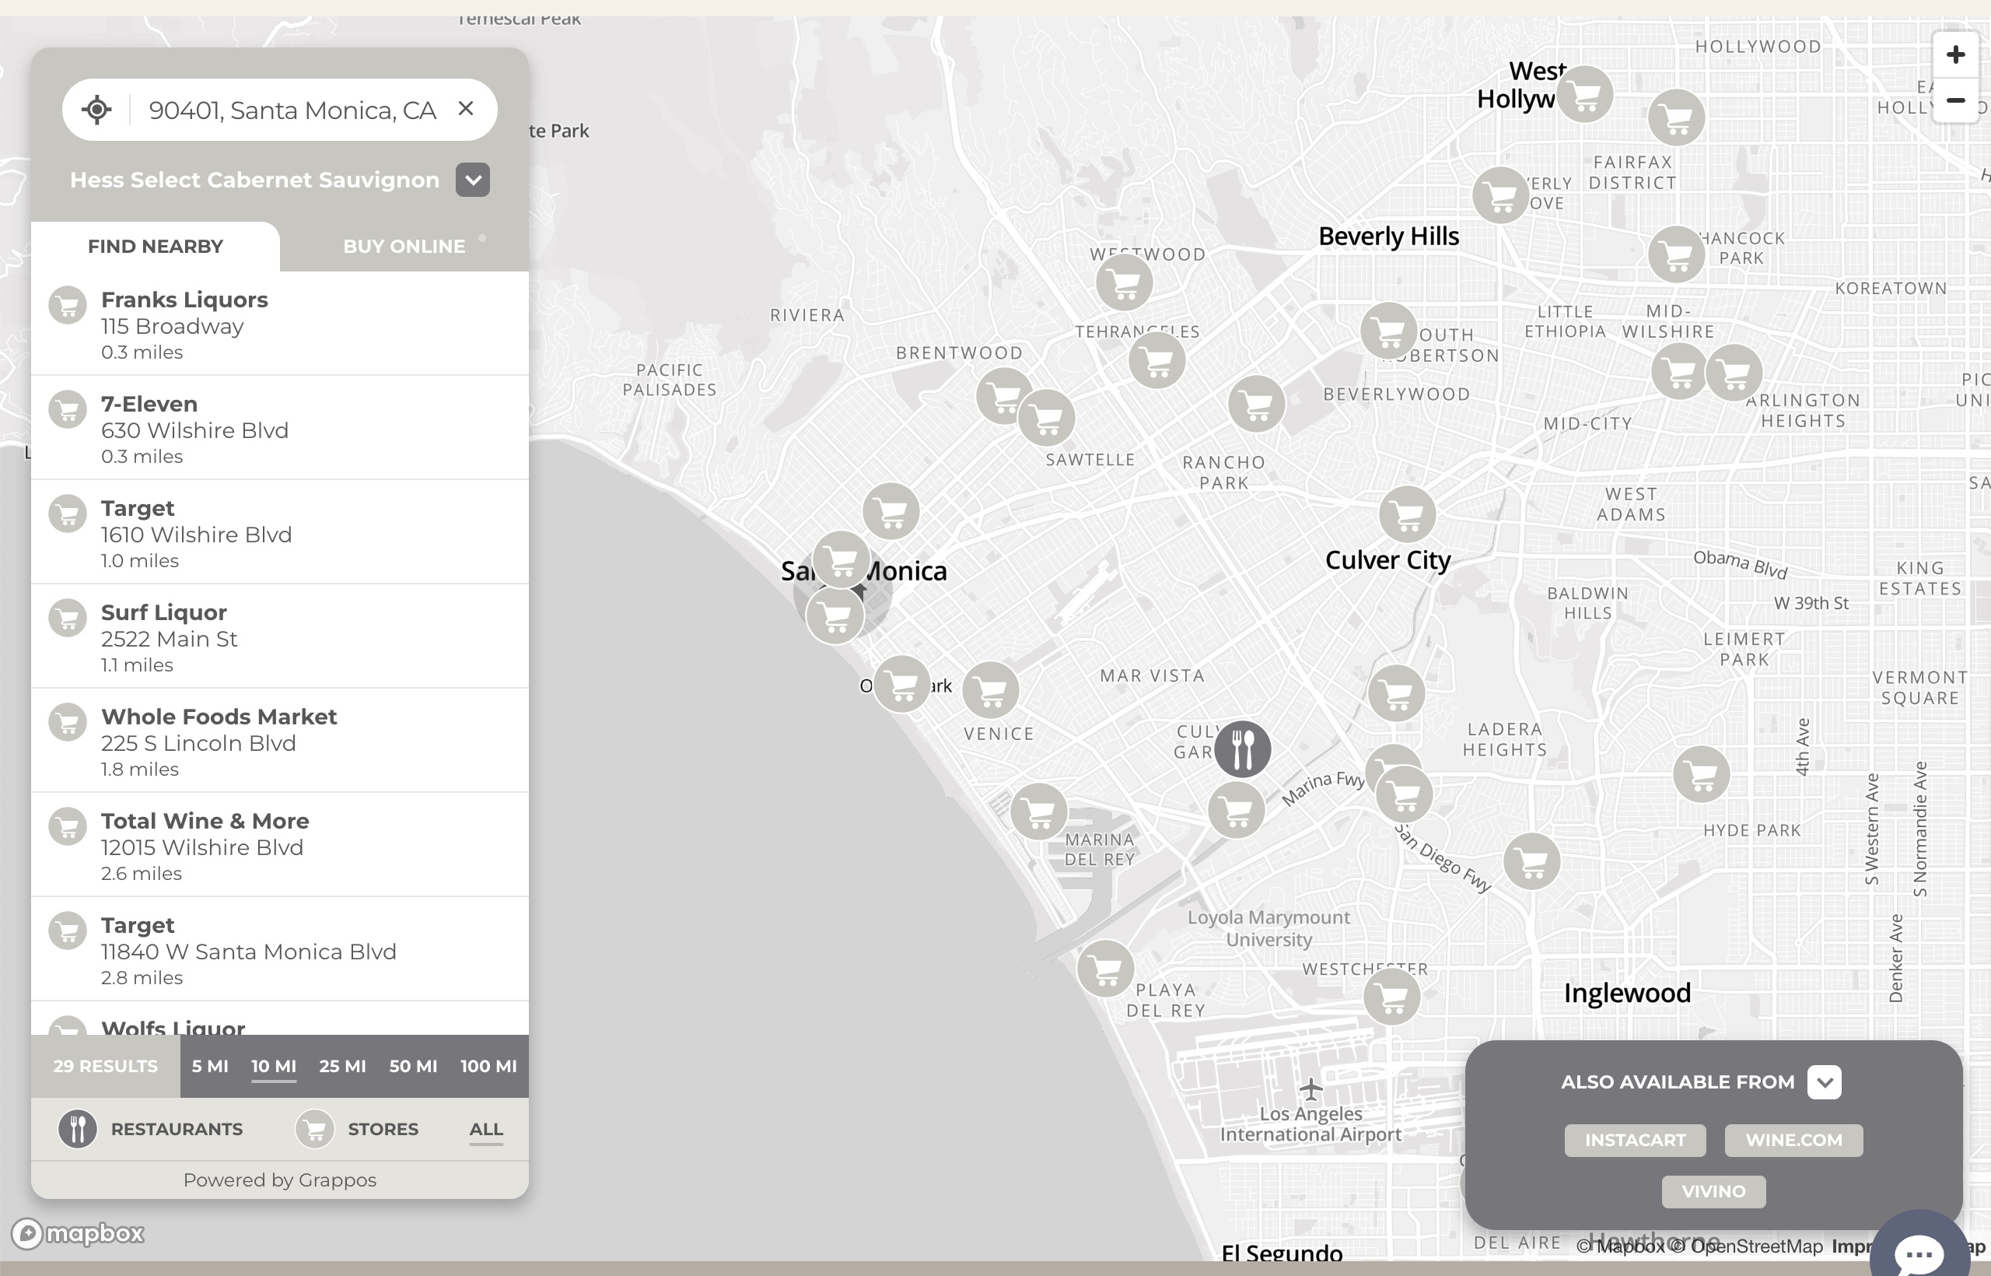The image size is (1991, 1276).
Task: Show All location types
Action: coord(486,1128)
